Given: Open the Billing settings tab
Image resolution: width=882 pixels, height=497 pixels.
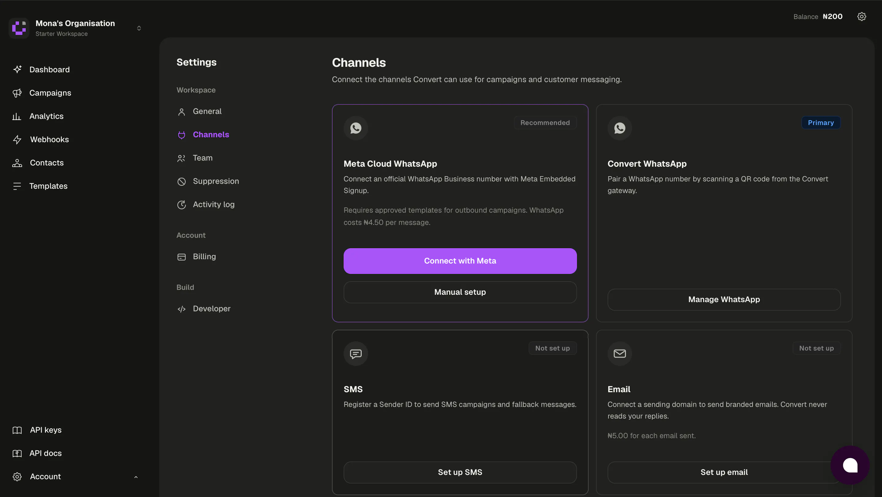Looking at the screenshot, I should coord(204,256).
